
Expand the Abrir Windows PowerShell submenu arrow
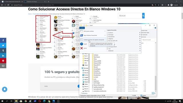coord(105,35)
